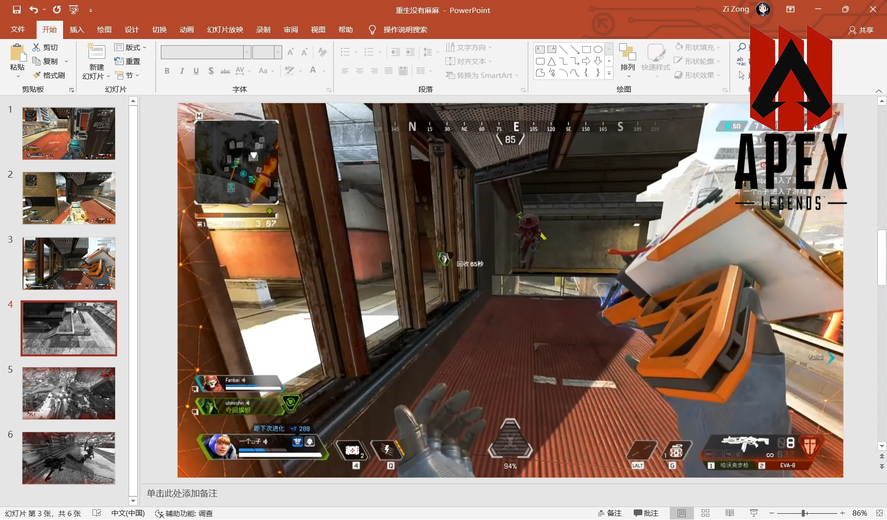Toggle right text alignment
The height and width of the screenshot is (520, 887).
(x=374, y=71)
